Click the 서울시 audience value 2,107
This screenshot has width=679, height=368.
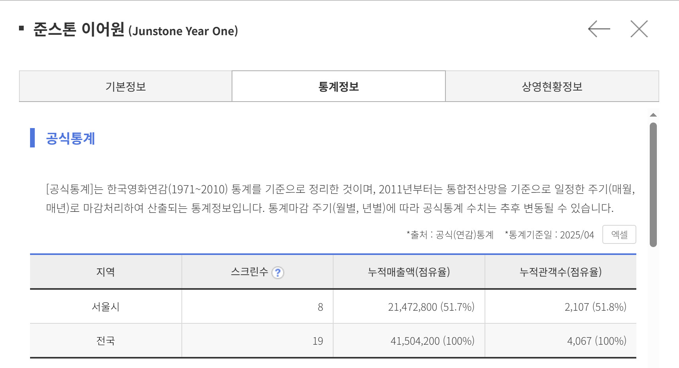pos(577,307)
